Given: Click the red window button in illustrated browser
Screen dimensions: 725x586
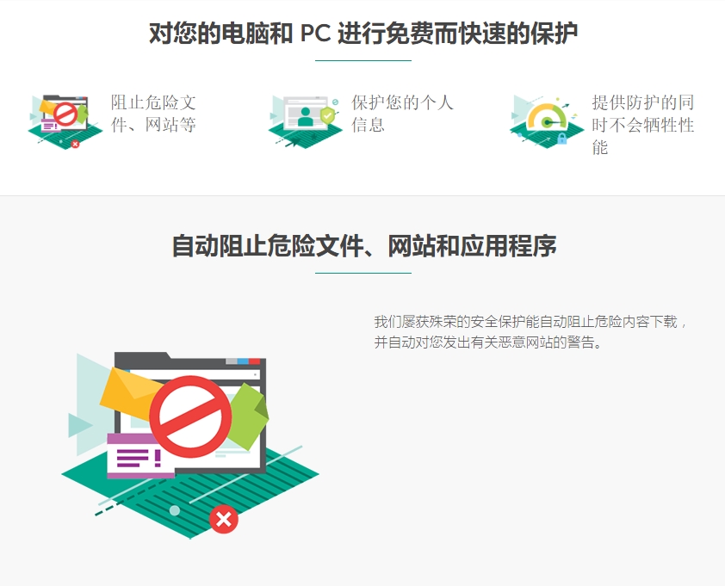Looking at the screenshot, I should click(255, 361).
